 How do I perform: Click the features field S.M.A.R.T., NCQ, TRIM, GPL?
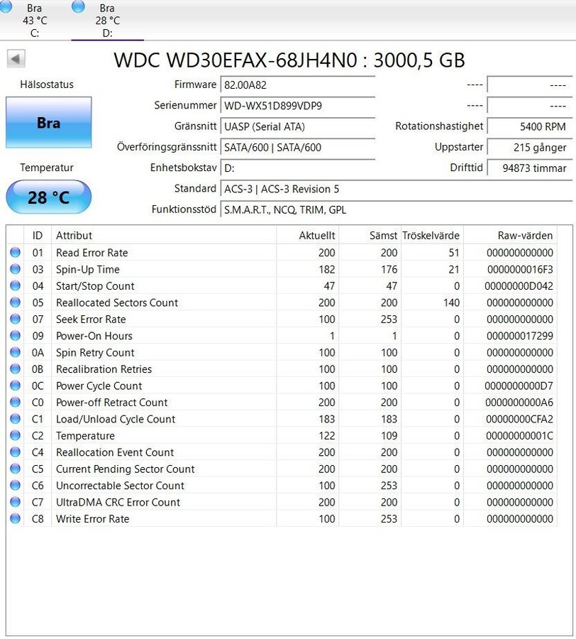tap(396, 209)
